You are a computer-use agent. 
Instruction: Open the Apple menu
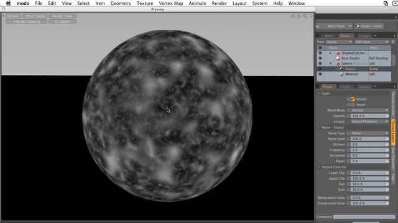point(8,3)
